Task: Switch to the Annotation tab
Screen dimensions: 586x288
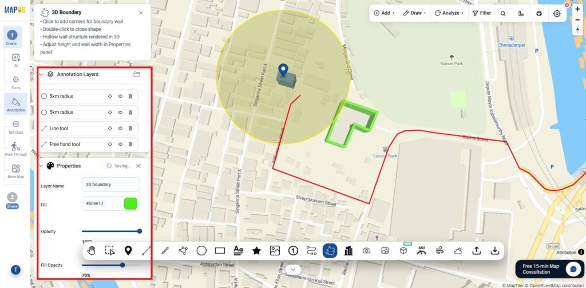Action: (x=15, y=104)
